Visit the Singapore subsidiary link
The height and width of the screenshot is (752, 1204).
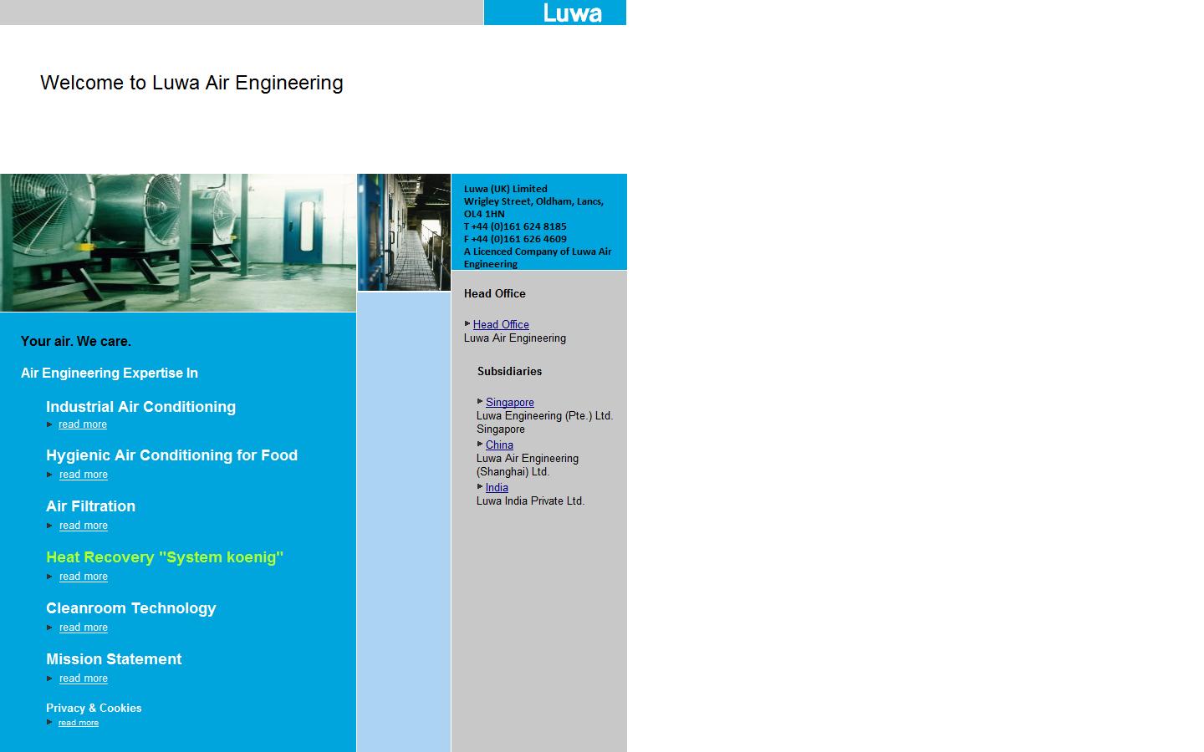509,402
